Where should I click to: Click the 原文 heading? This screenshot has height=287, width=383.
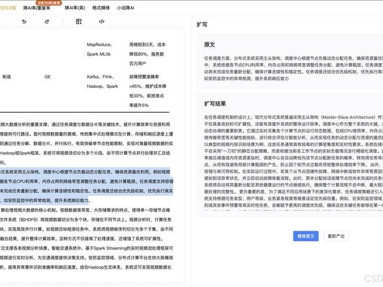click(x=210, y=44)
